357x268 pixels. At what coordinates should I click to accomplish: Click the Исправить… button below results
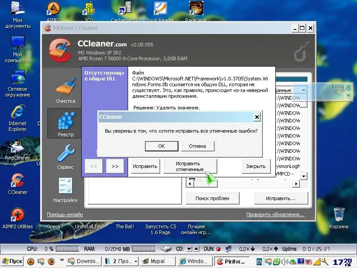(x=281, y=198)
